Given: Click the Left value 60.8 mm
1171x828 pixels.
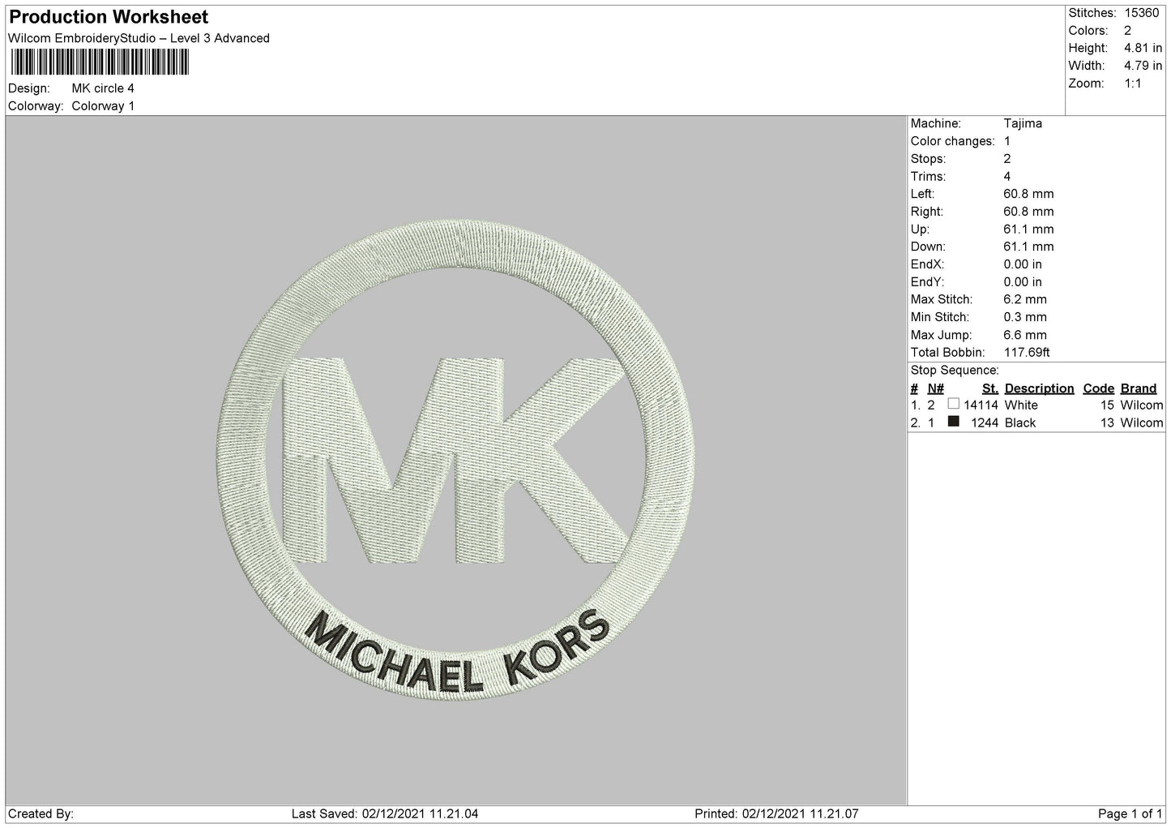Looking at the screenshot, I should tap(1028, 194).
